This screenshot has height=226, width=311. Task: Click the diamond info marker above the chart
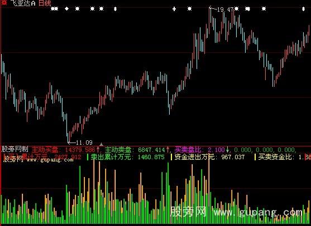(67, 9)
